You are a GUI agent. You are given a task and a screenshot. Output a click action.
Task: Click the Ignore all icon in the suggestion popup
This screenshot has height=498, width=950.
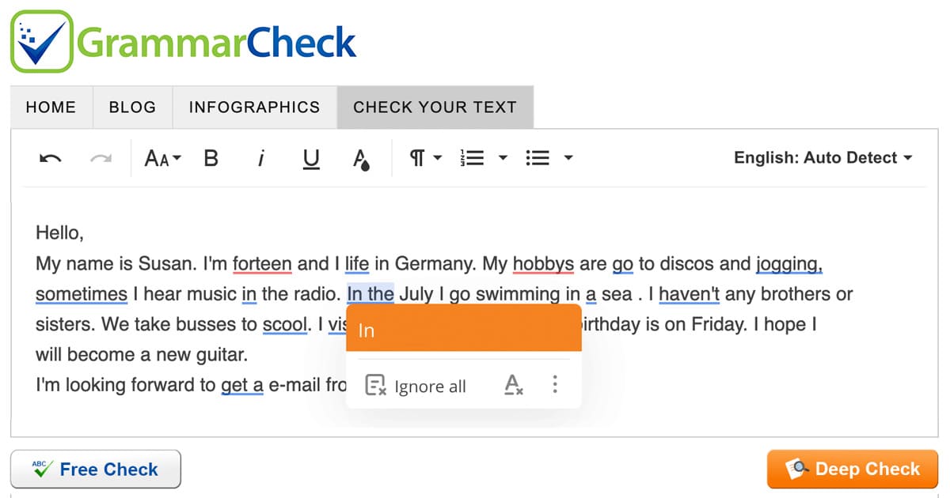coord(375,385)
